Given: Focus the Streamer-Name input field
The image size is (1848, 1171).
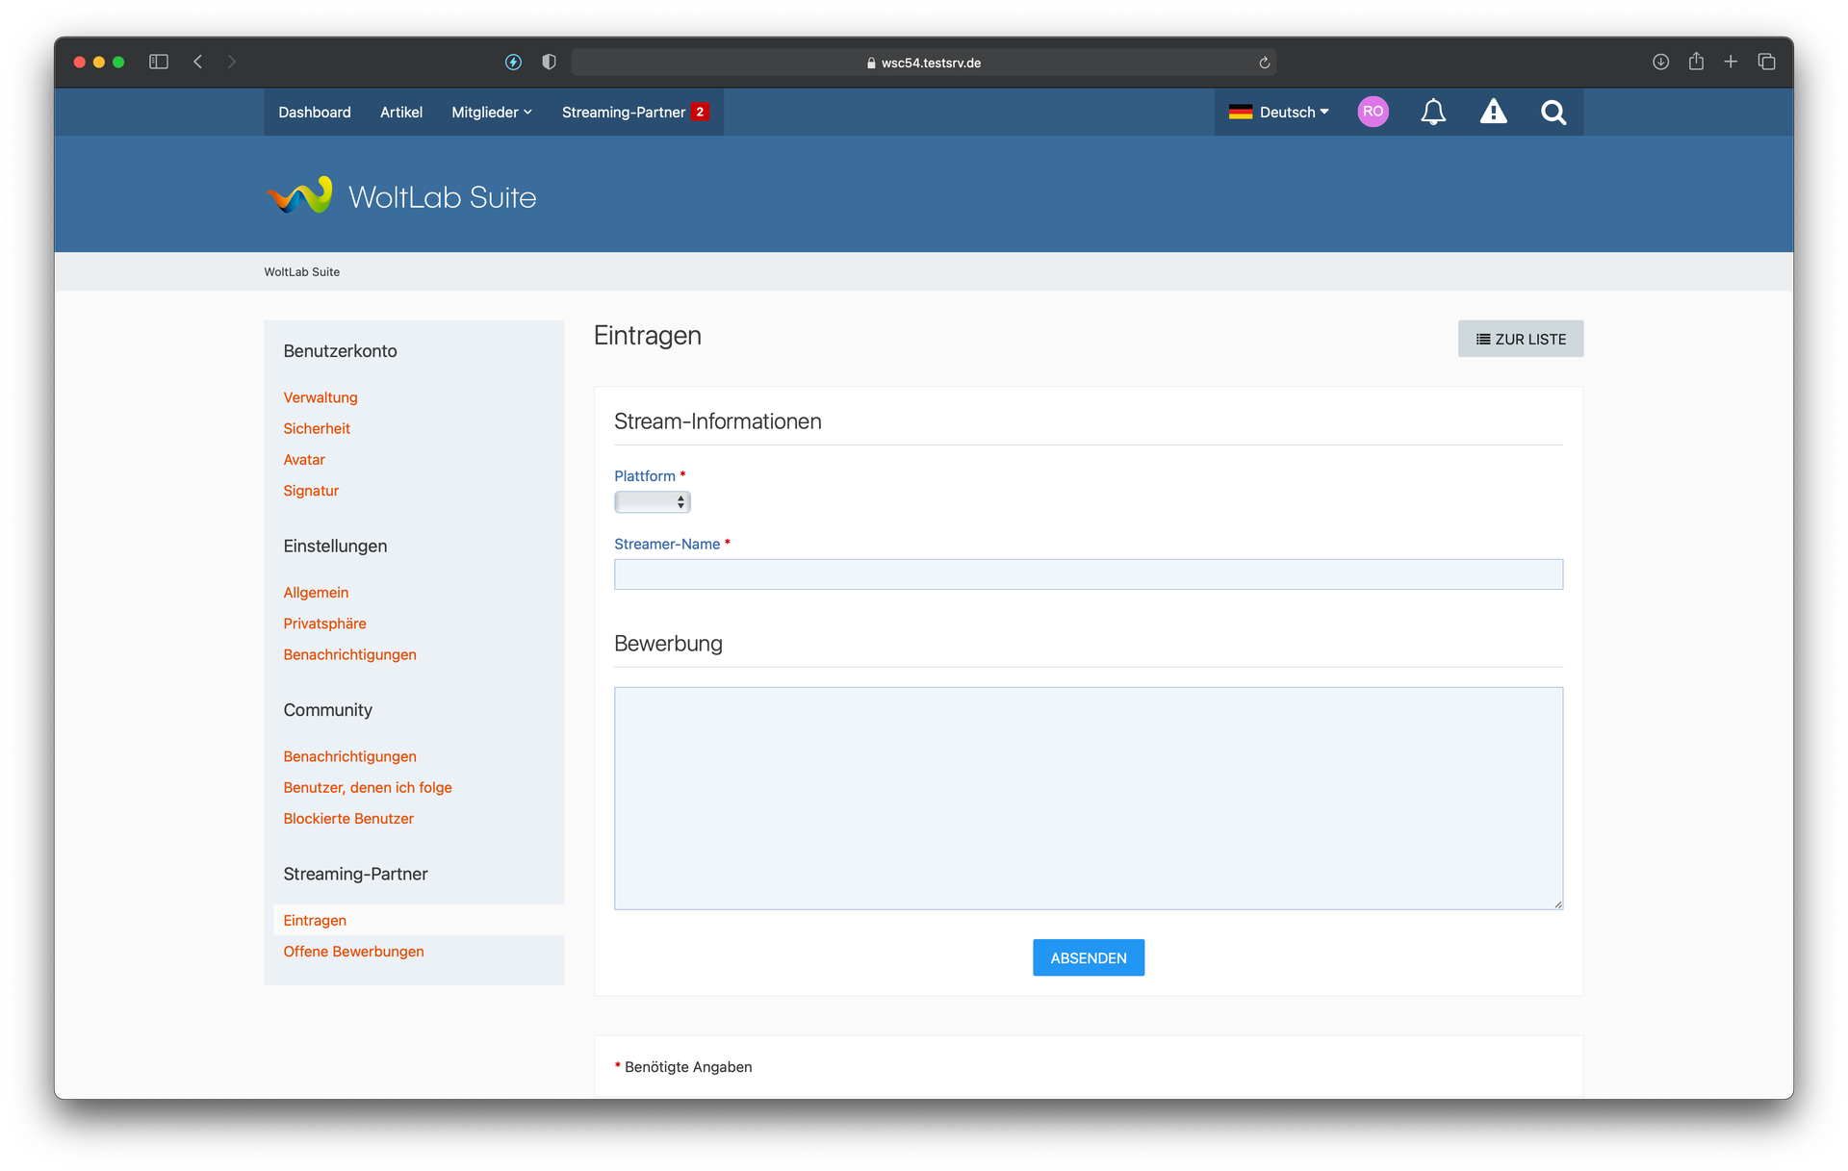Looking at the screenshot, I should pyautogui.click(x=1088, y=574).
